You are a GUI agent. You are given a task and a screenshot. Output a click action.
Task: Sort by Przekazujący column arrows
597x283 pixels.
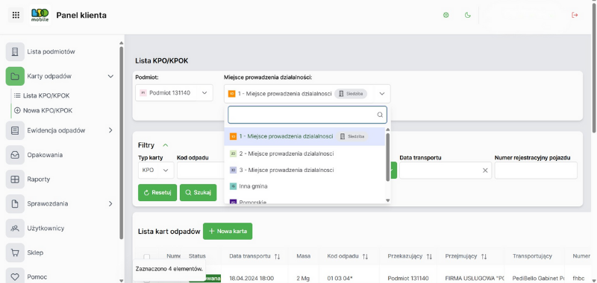tap(429, 256)
